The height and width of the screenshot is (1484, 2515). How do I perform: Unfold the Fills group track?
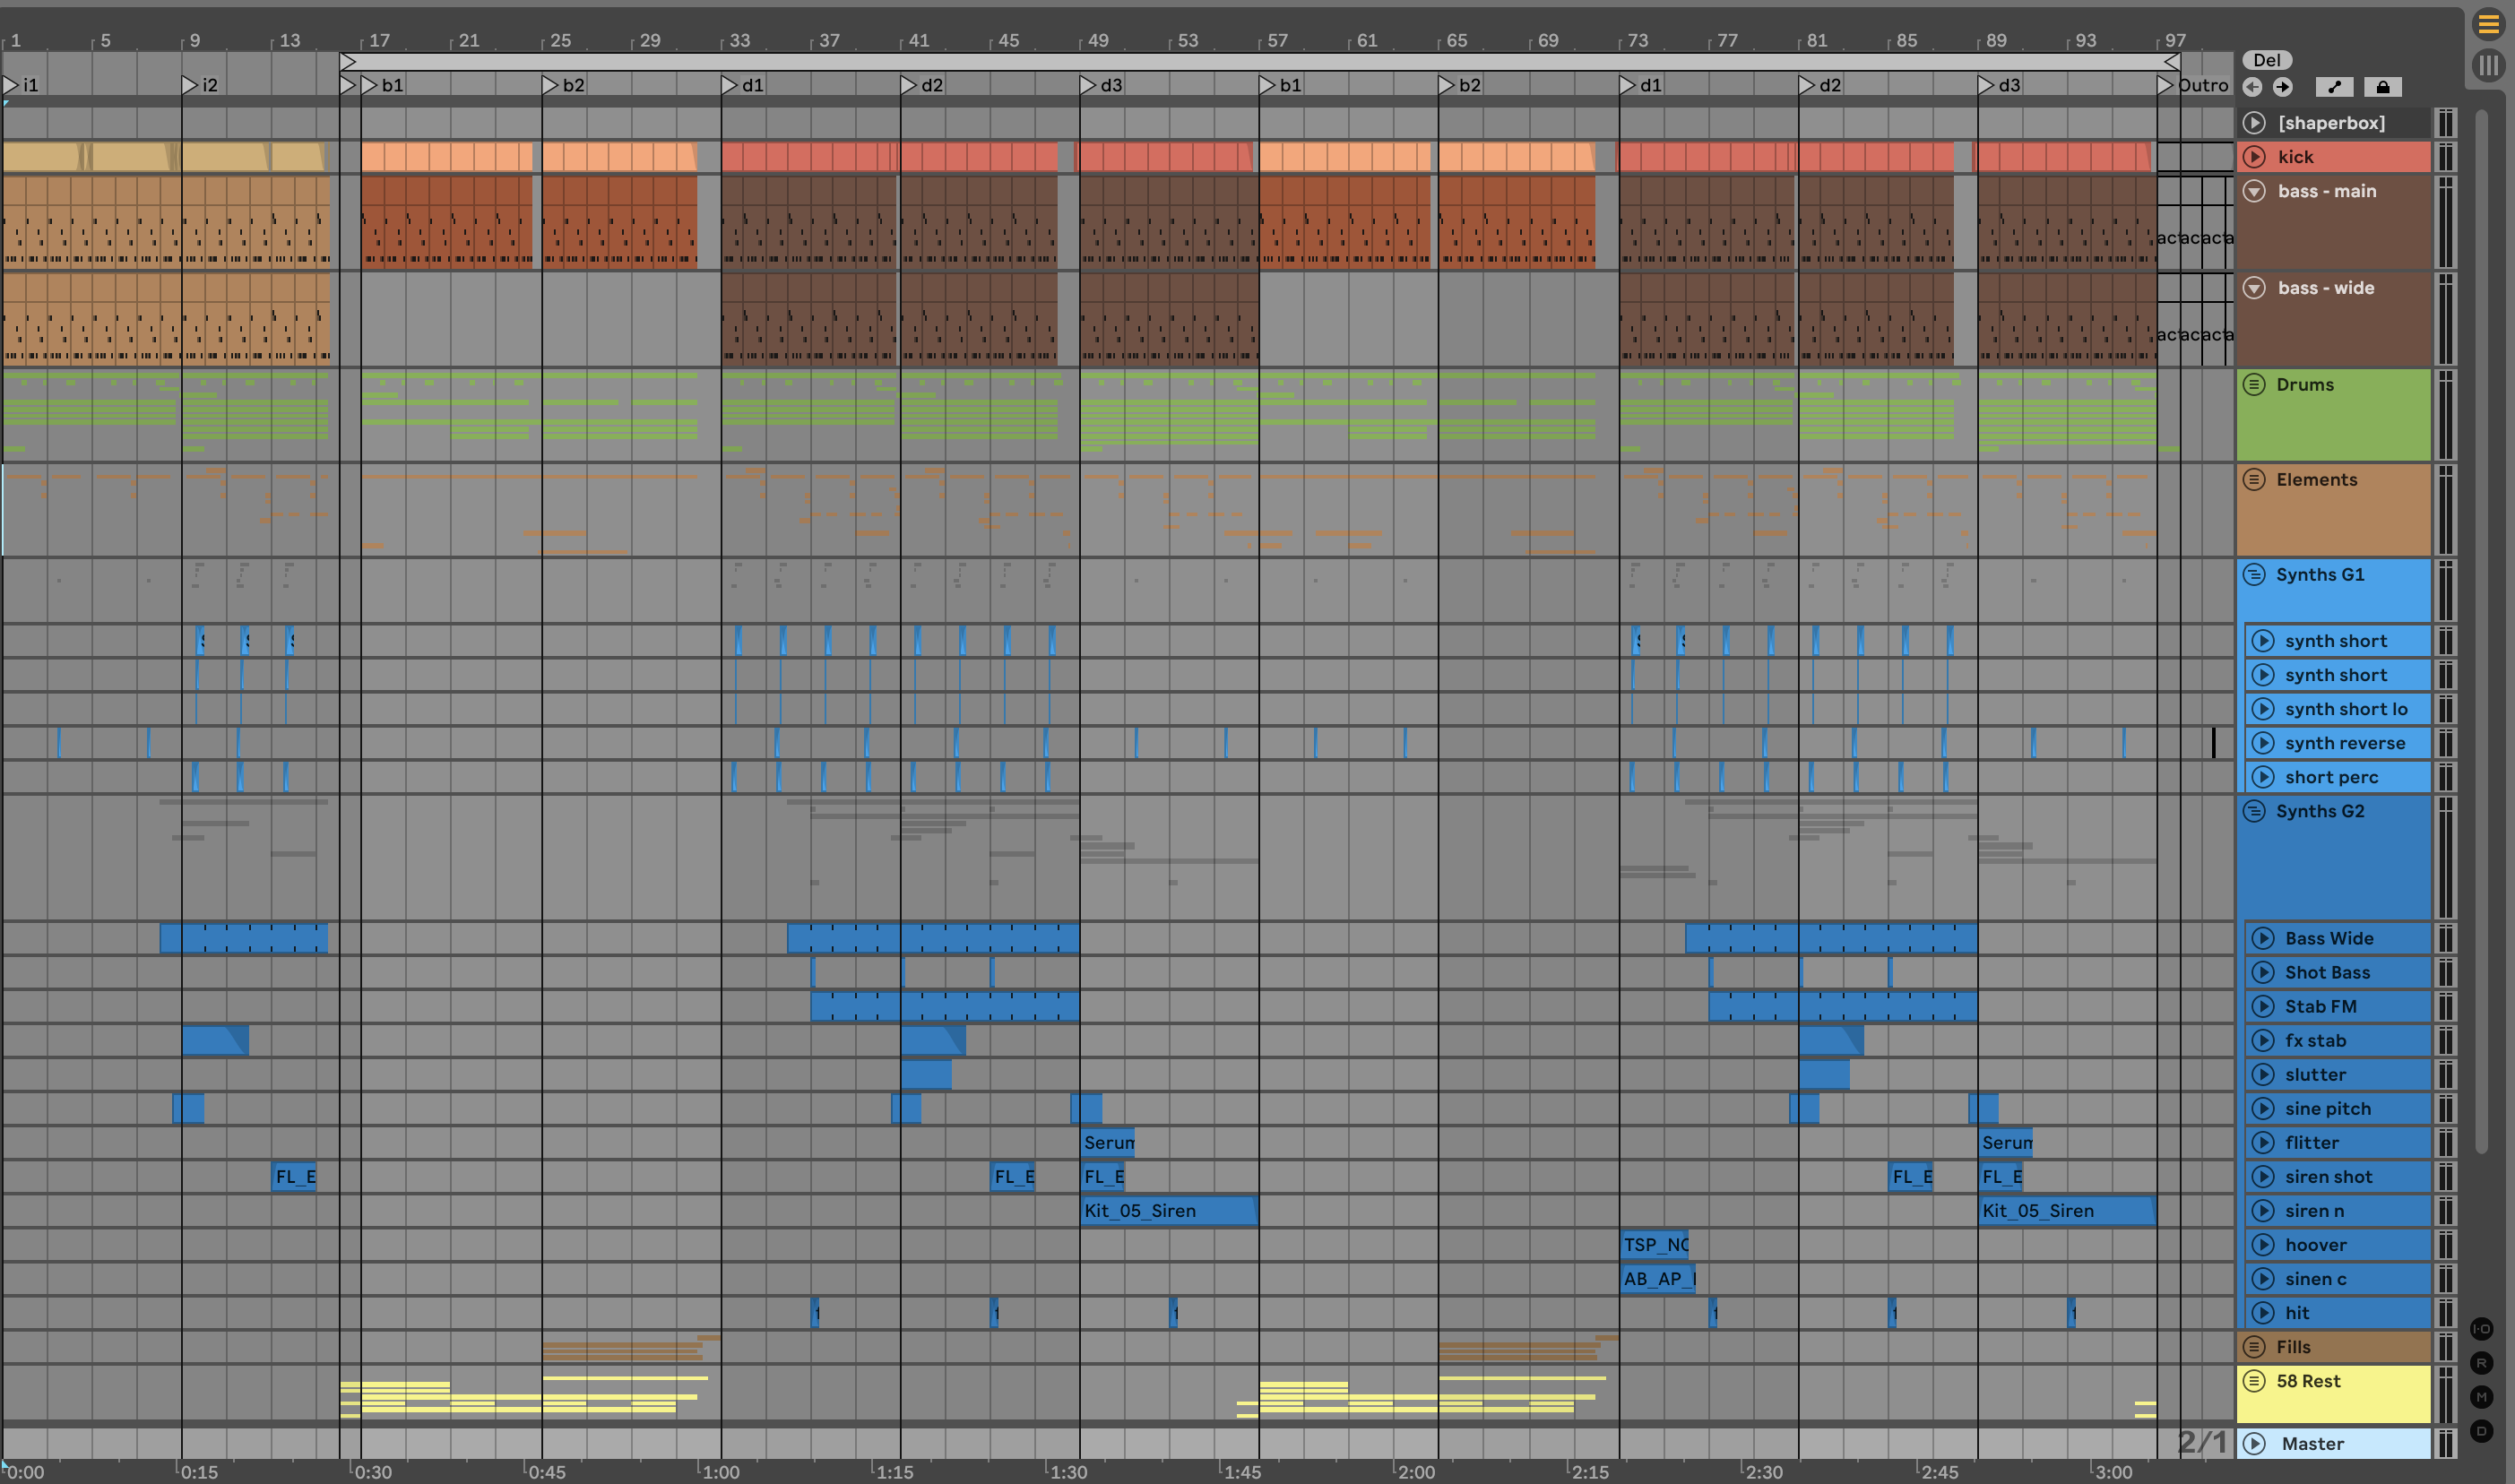(x=2254, y=1346)
